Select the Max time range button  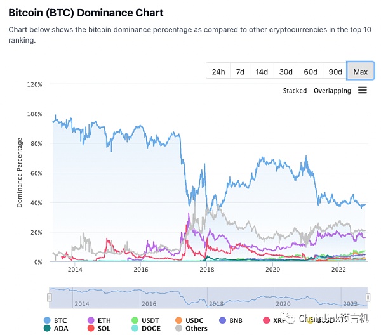click(360, 71)
